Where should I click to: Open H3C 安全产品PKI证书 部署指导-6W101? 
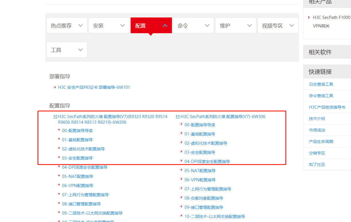[x=94, y=87]
